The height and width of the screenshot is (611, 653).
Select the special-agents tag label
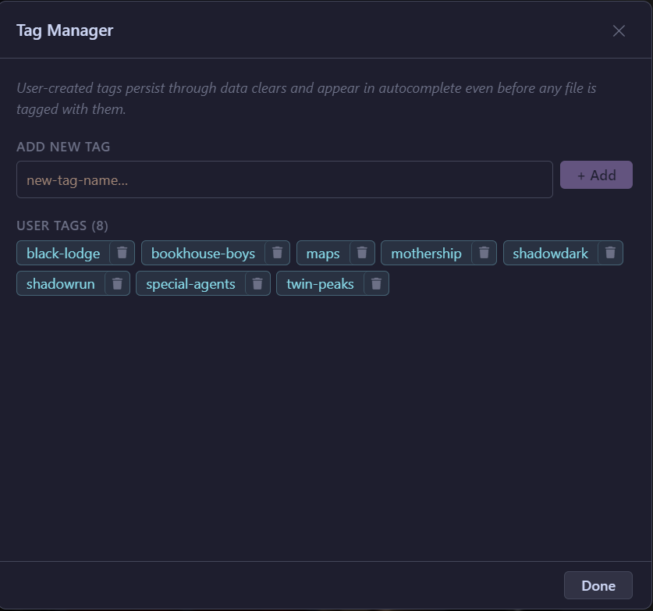pyautogui.click(x=190, y=283)
